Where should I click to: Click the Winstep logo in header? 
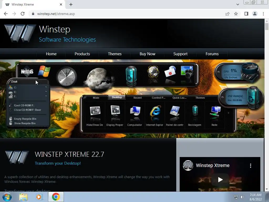coord(20,33)
